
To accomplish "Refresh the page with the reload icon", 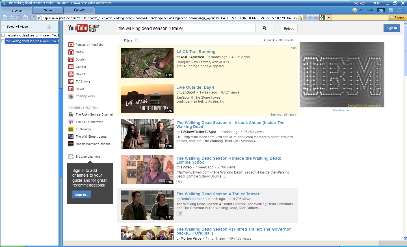I will [x=310, y=18].
